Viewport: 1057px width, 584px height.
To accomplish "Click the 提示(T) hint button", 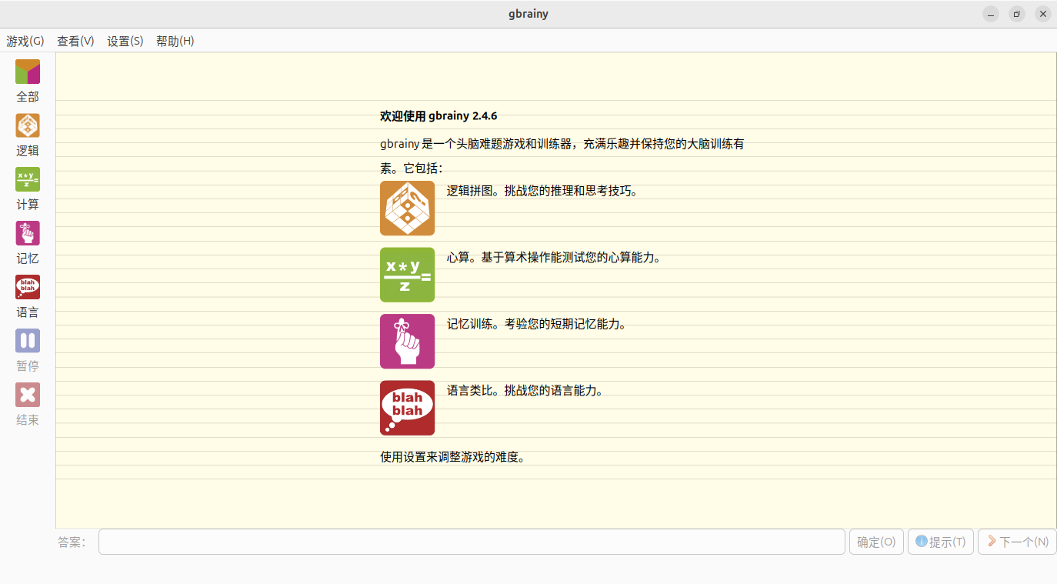I will pyautogui.click(x=941, y=542).
